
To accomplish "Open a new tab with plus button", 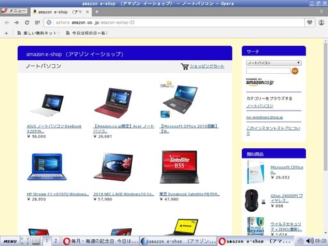I will coord(97,12).
